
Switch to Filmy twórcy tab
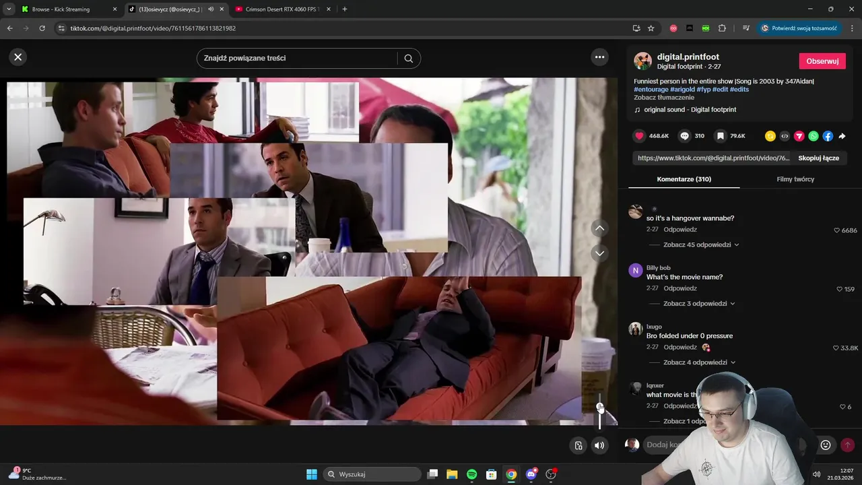tap(795, 179)
